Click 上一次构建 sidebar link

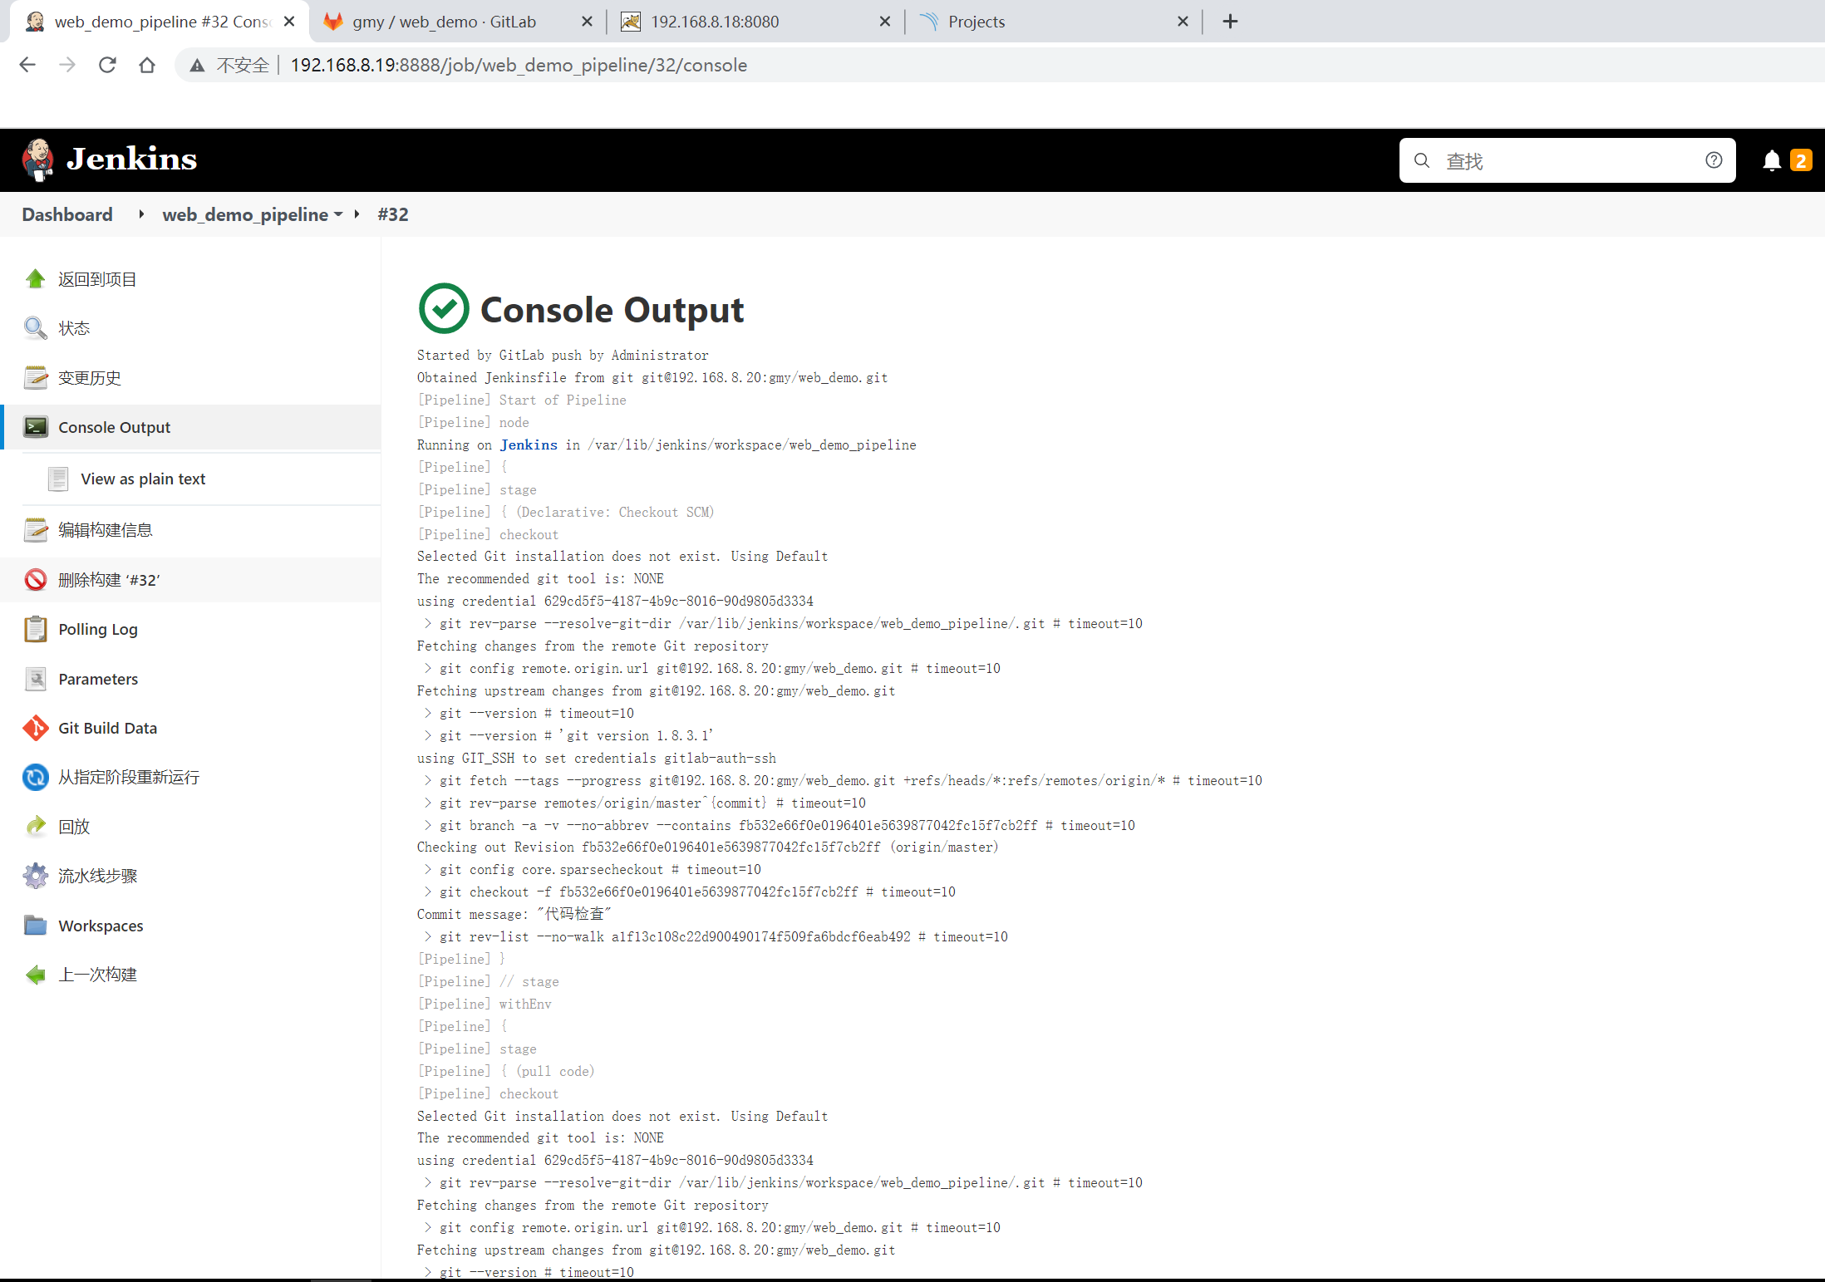pyautogui.click(x=97, y=975)
